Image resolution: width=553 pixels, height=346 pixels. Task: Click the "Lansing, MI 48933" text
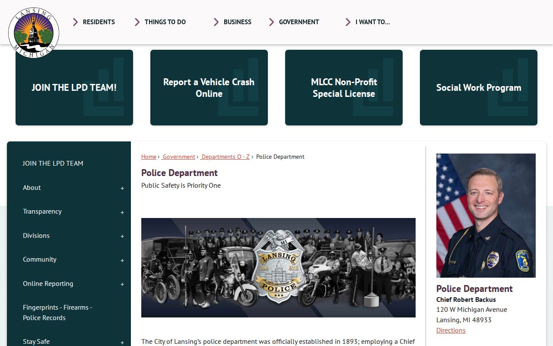click(x=464, y=320)
